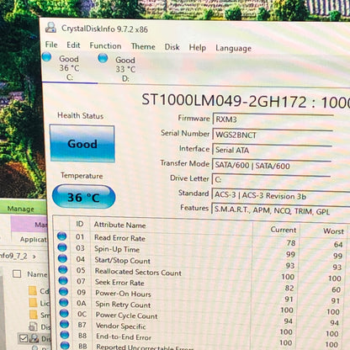Select the C: drive blue status orb
The image size is (350, 350).
pyautogui.click(x=46, y=57)
